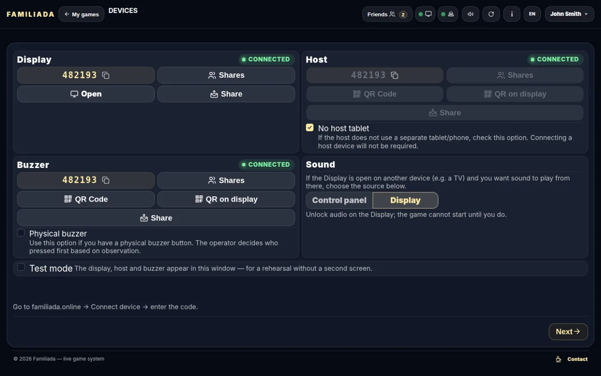This screenshot has height=376, width=601.
Task: Click the refresh icon in header
Action: (x=491, y=14)
